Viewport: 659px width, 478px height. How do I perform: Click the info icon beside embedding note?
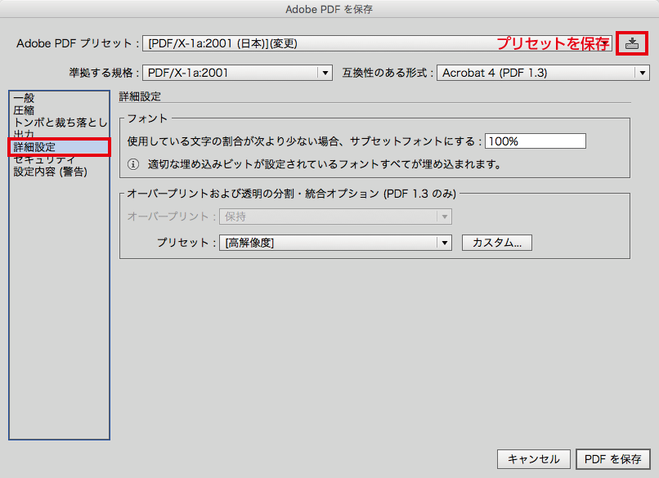pos(133,164)
